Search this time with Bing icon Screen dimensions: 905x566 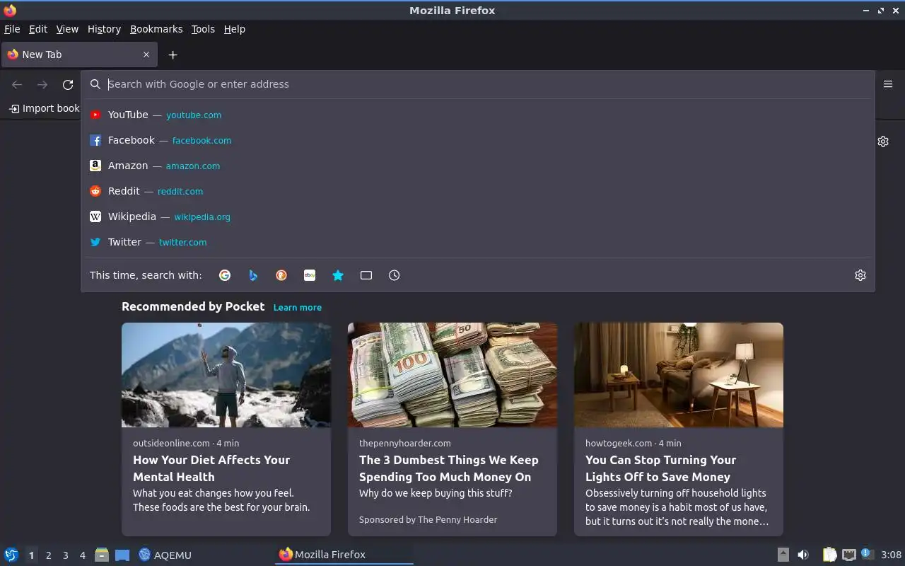[x=253, y=275]
